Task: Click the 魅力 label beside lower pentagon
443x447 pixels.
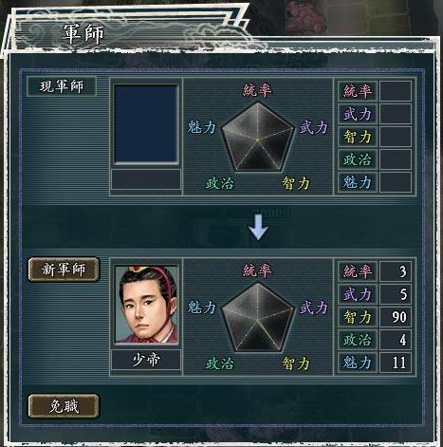Action: pos(202,307)
